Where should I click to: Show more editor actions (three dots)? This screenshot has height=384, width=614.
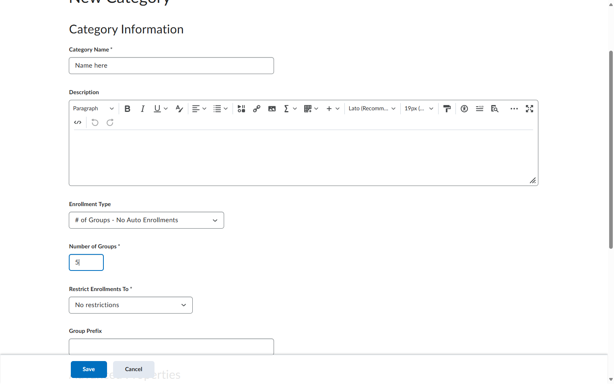point(514,109)
